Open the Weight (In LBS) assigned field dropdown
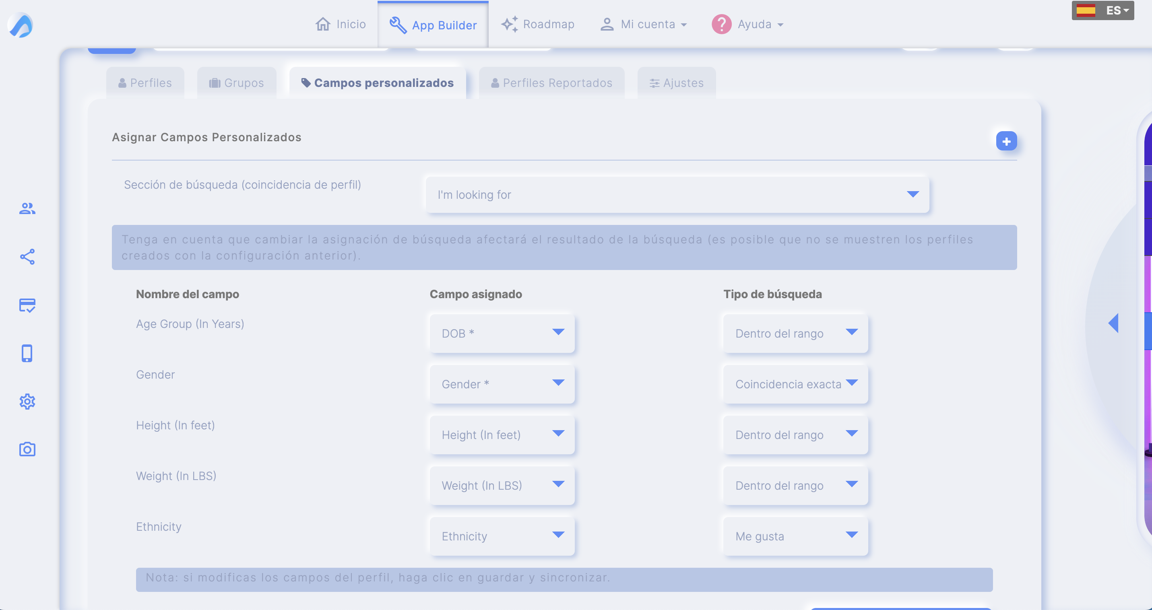The width and height of the screenshot is (1152, 610). click(x=502, y=486)
